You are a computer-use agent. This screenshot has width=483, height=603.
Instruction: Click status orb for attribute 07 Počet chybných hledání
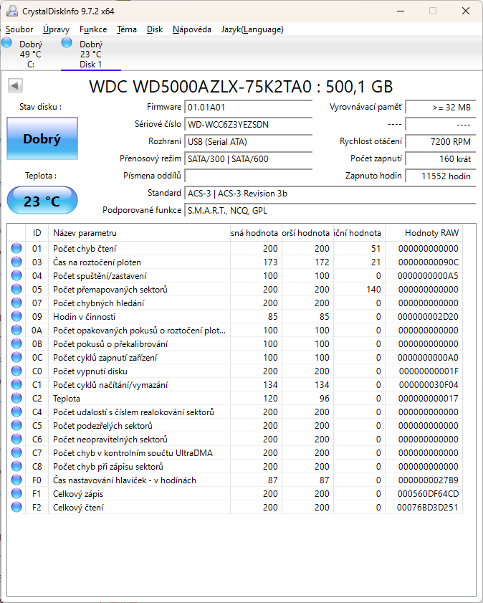(x=16, y=303)
